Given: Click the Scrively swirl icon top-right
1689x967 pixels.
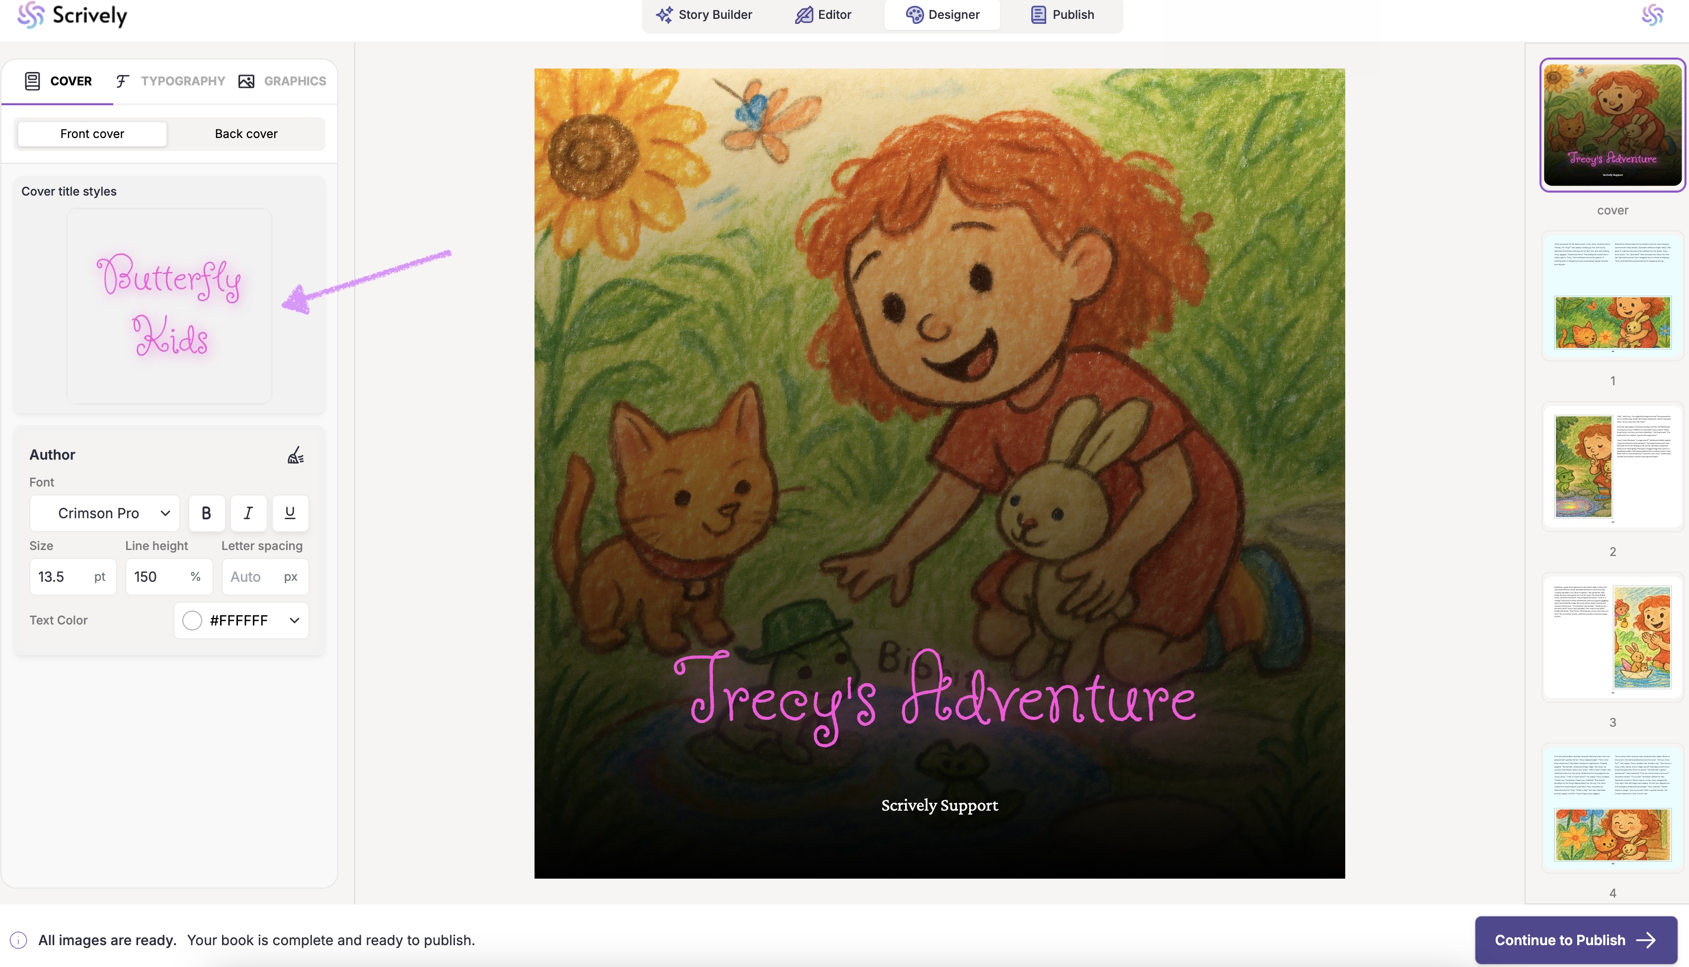Looking at the screenshot, I should click(1652, 14).
